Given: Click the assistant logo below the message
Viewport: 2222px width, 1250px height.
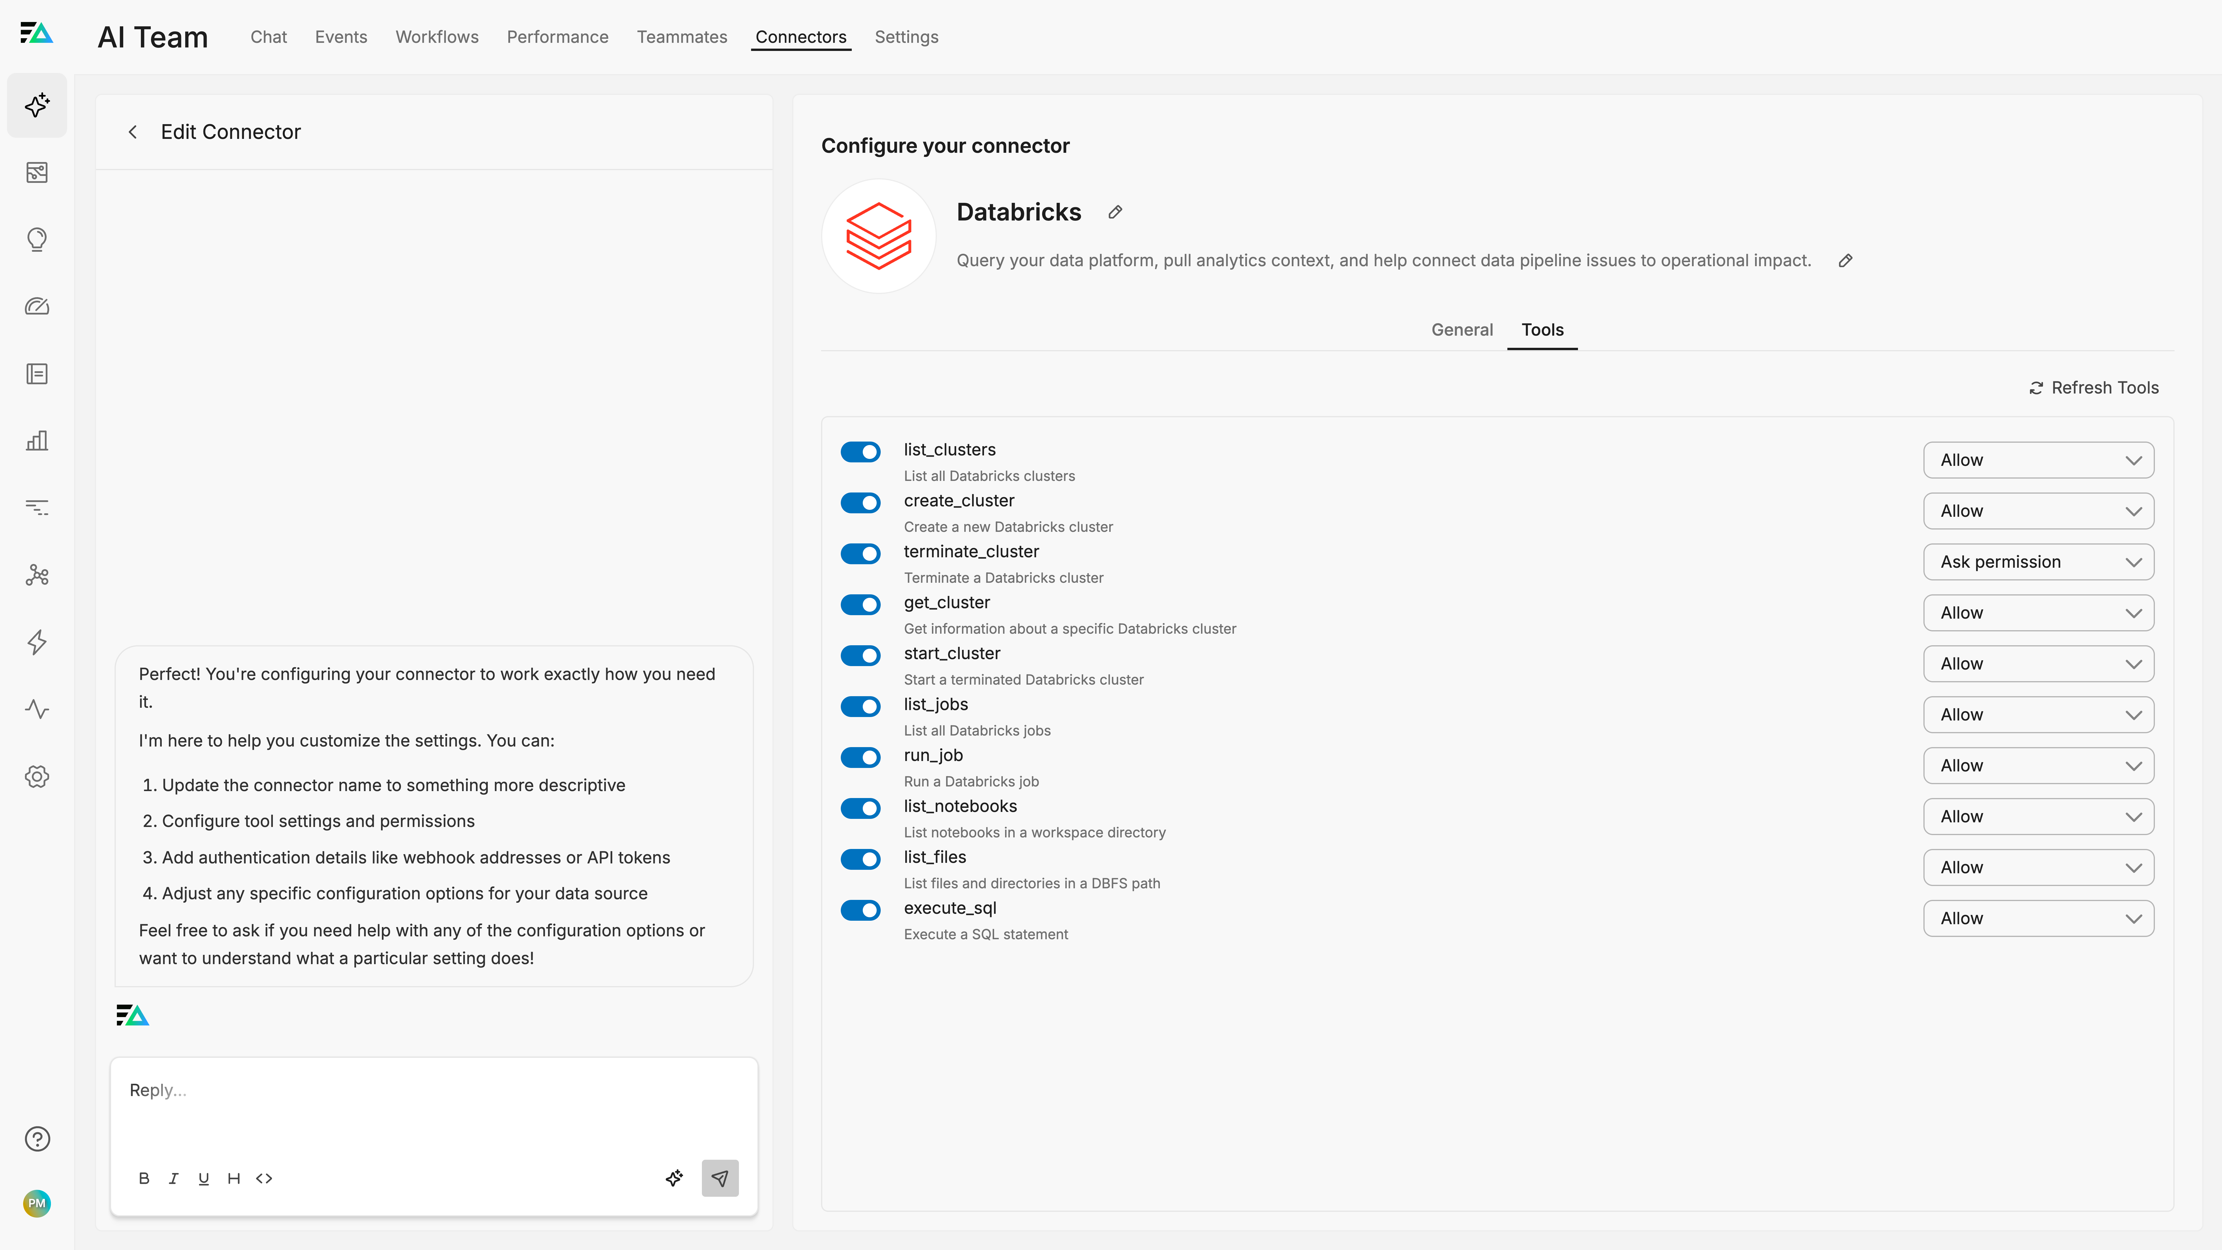Looking at the screenshot, I should 133,1015.
